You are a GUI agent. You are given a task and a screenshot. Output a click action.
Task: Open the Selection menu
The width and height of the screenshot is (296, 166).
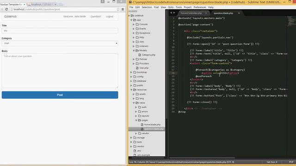click(147, 7)
